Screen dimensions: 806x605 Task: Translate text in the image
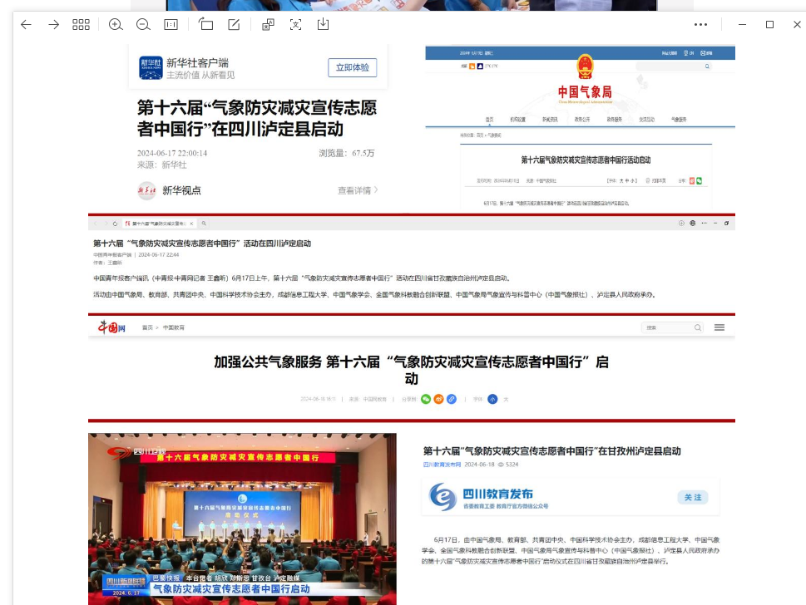click(x=268, y=25)
